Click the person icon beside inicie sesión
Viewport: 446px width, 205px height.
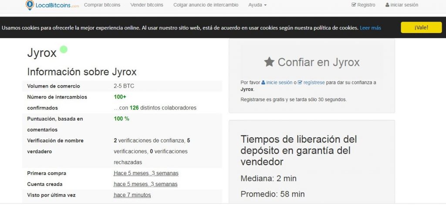263,83
